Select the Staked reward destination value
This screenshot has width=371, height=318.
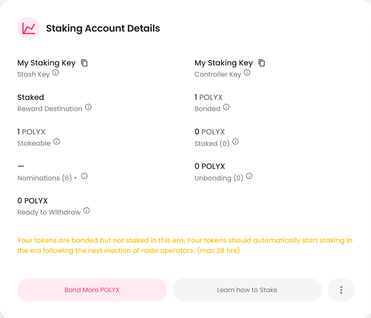click(30, 97)
